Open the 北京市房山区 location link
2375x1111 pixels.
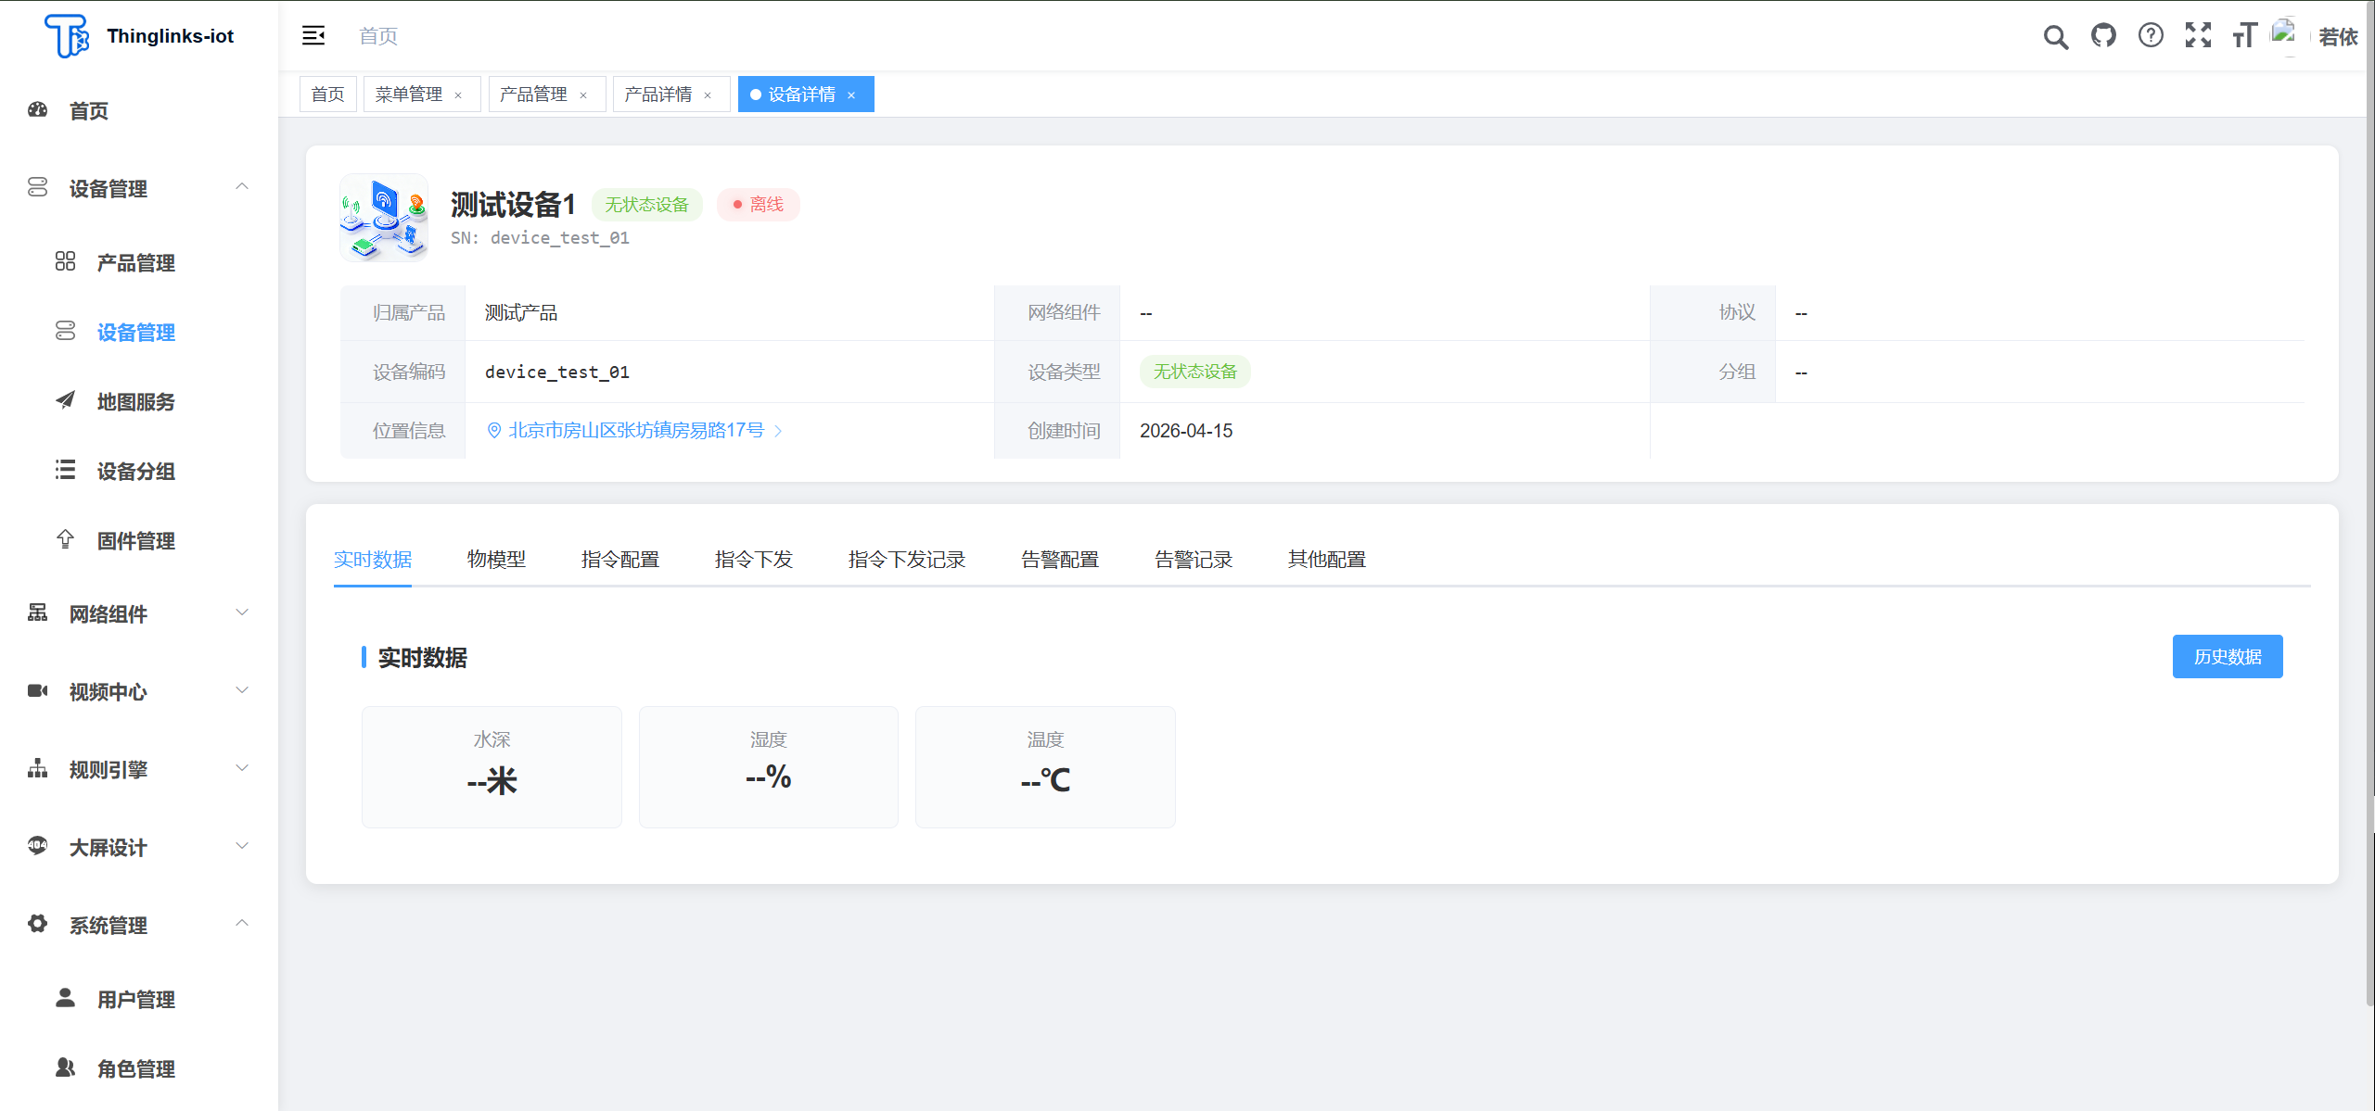(x=636, y=431)
